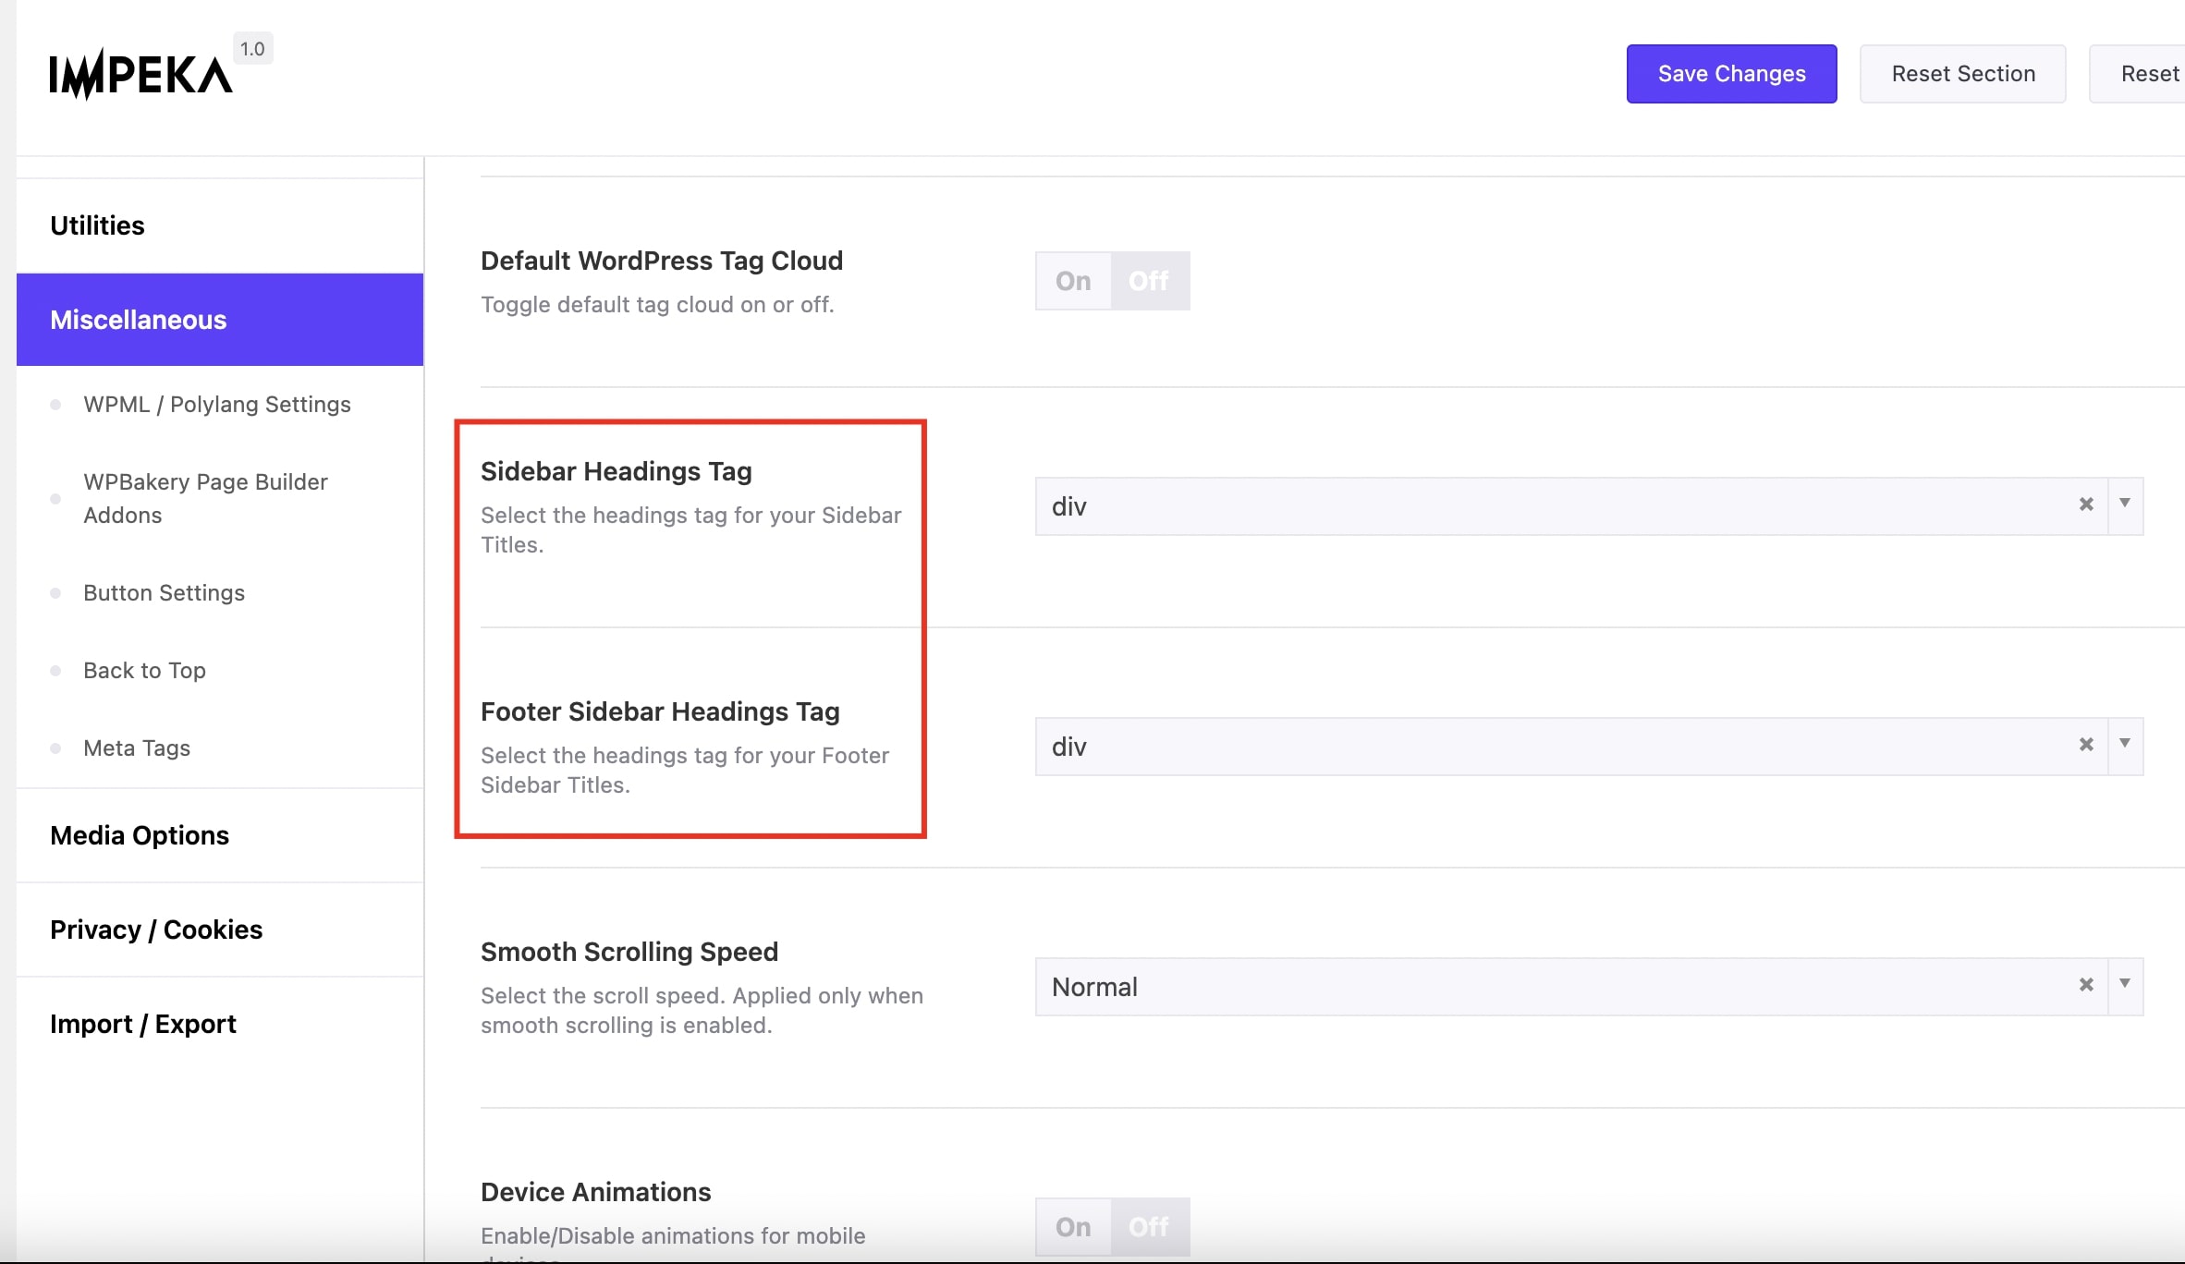Switch Device Animations Off
Viewport: 2185px width, 1264px height.
click(x=1149, y=1227)
